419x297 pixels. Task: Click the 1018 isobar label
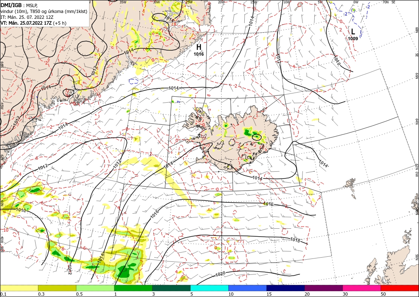point(295,240)
